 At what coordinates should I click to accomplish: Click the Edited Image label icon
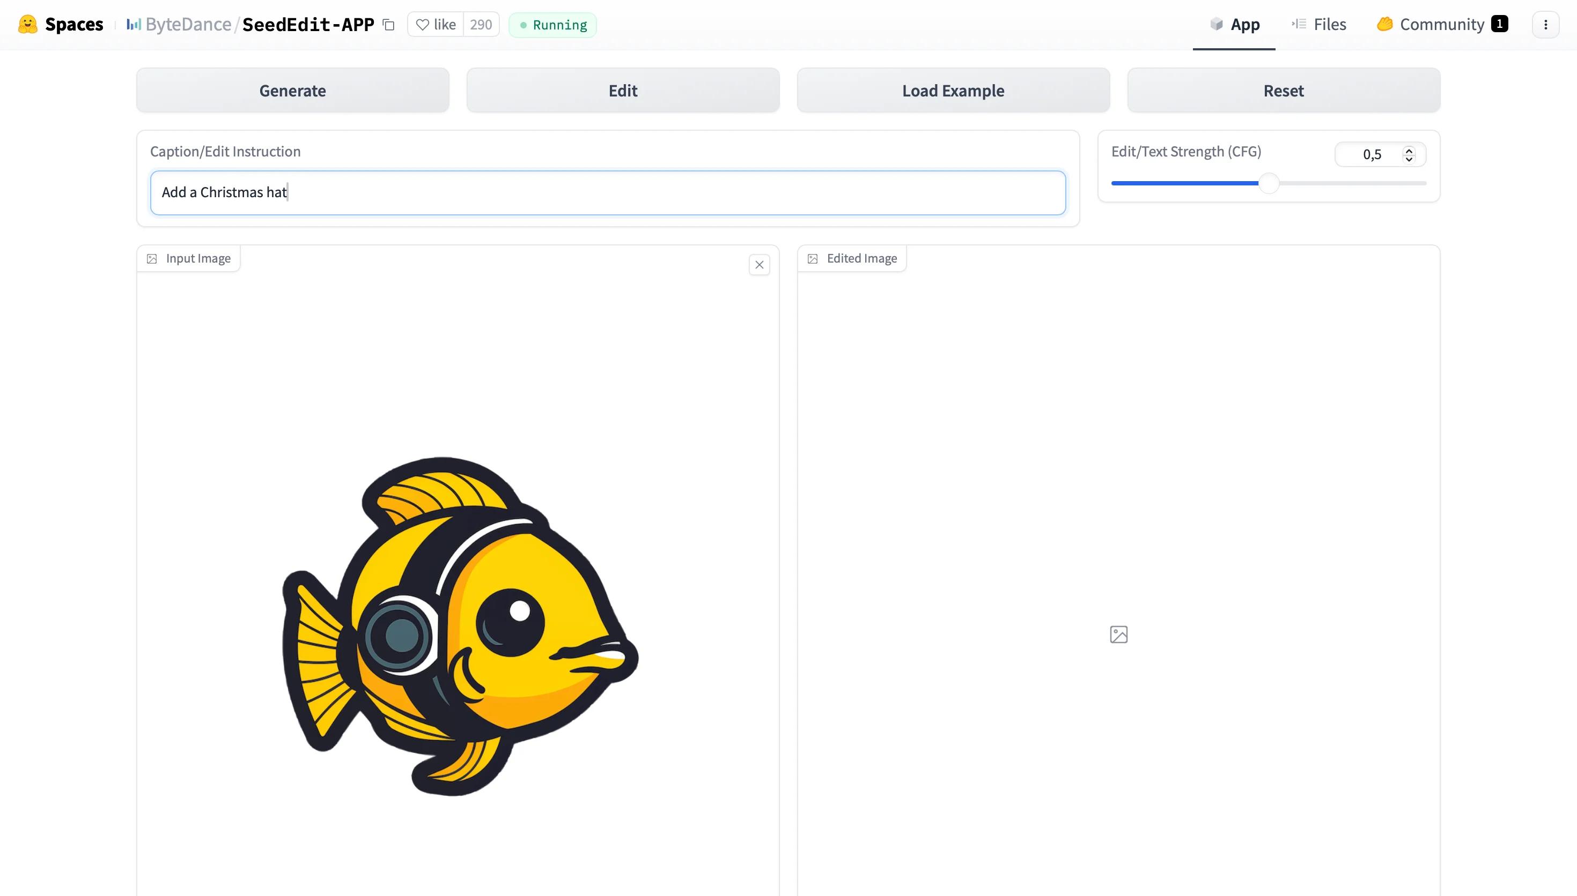pos(813,259)
